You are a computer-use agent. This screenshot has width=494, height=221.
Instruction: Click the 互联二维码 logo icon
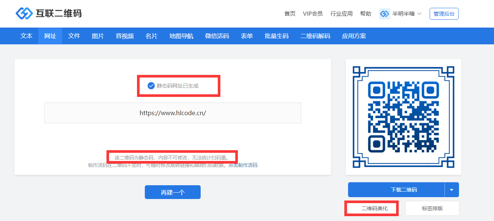(24, 13)
